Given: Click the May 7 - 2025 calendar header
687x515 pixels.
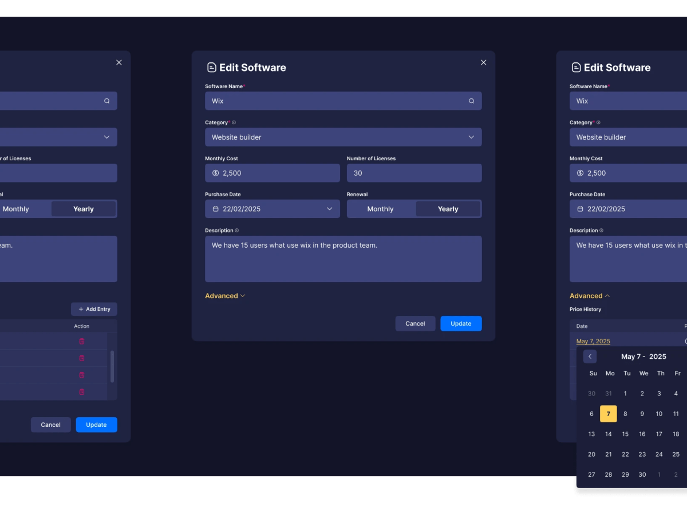Looking at the screenshot, I should point(643,356).
